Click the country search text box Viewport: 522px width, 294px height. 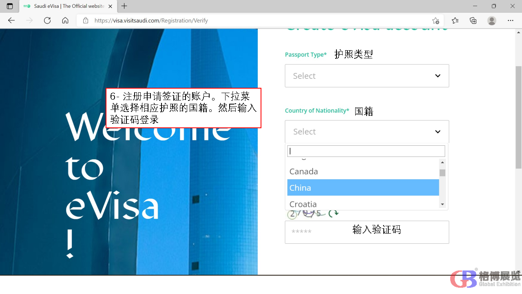366,151
